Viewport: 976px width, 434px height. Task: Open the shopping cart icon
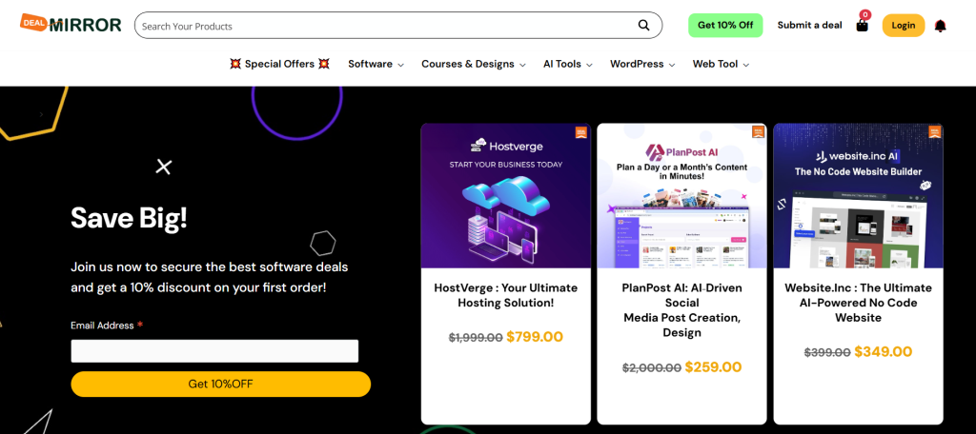click(863, 25)
